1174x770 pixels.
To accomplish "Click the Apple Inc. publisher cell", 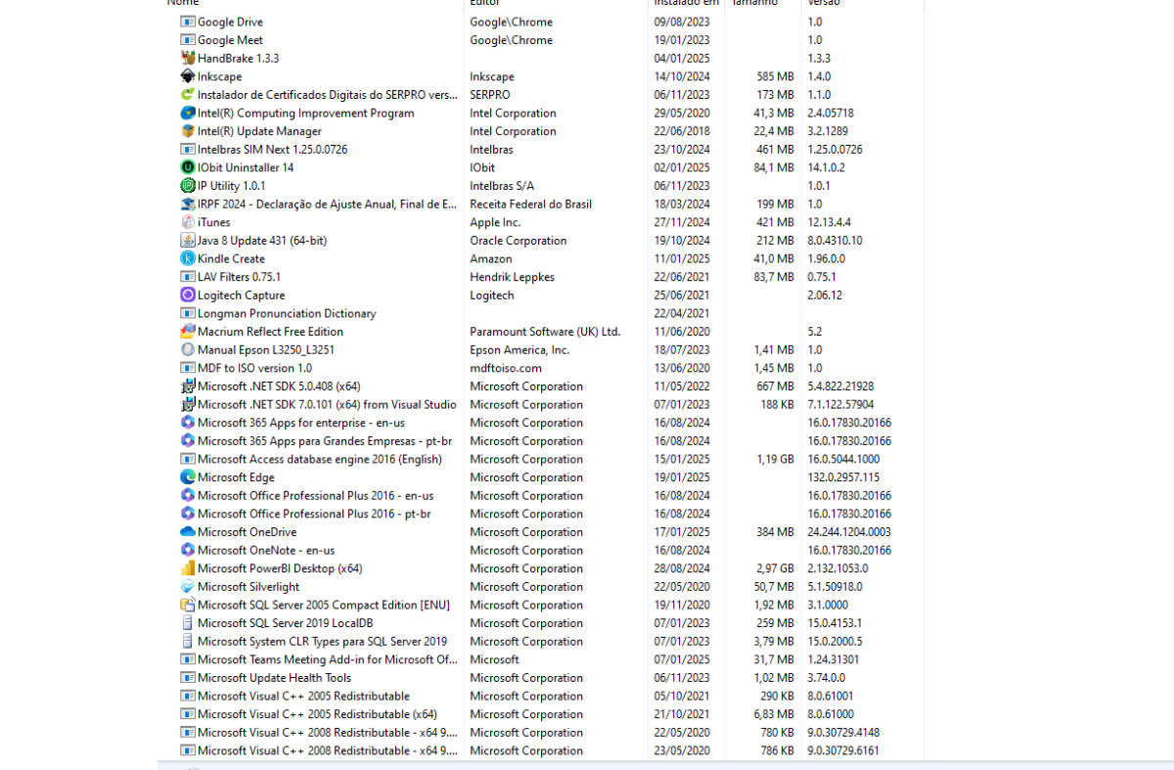I will point(495,222).
